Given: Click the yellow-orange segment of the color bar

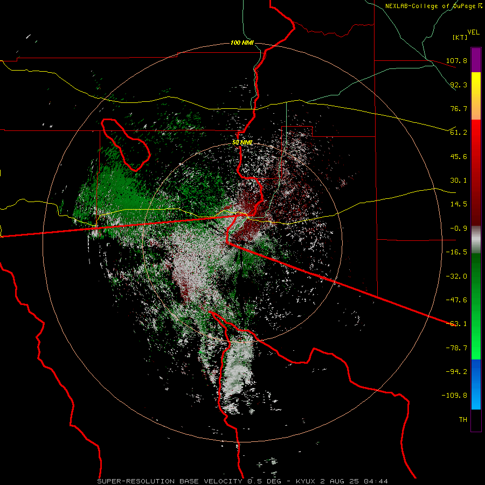Looking at the screenshot, I should (x=476, y=96).
